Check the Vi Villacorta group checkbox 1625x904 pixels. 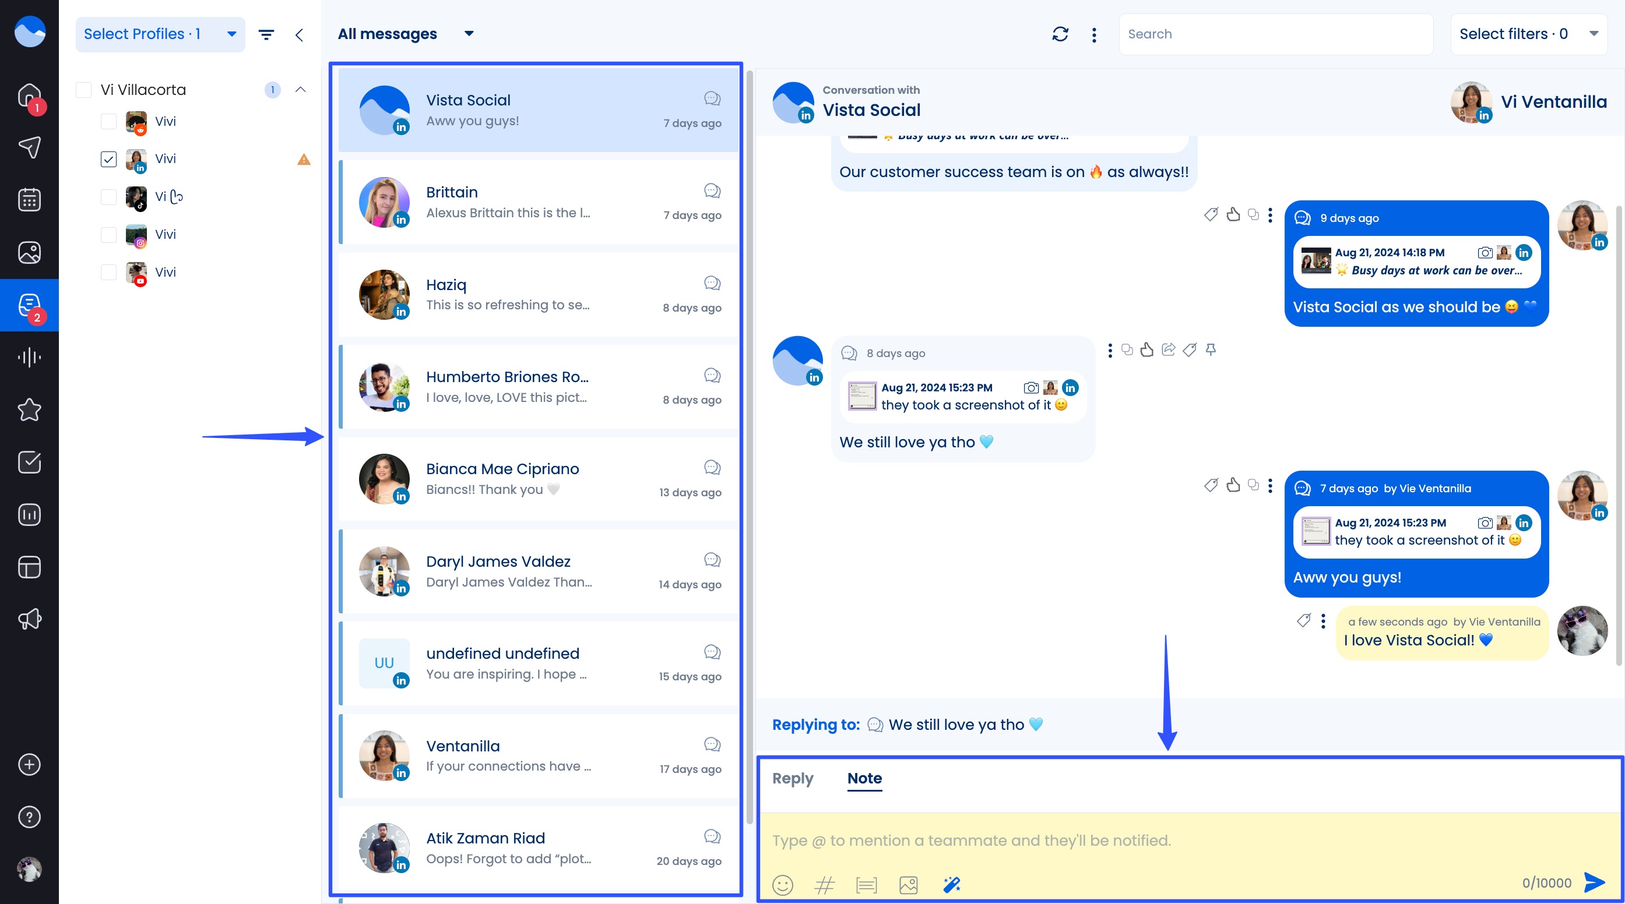83,90
